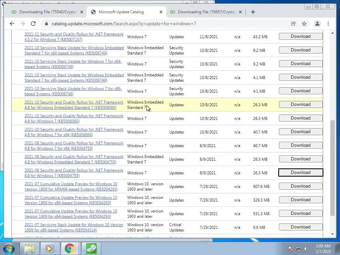
Task: Open 2021-07 Servicing Stack x86 KB5004314 link
Action: [x=74, y=227]
